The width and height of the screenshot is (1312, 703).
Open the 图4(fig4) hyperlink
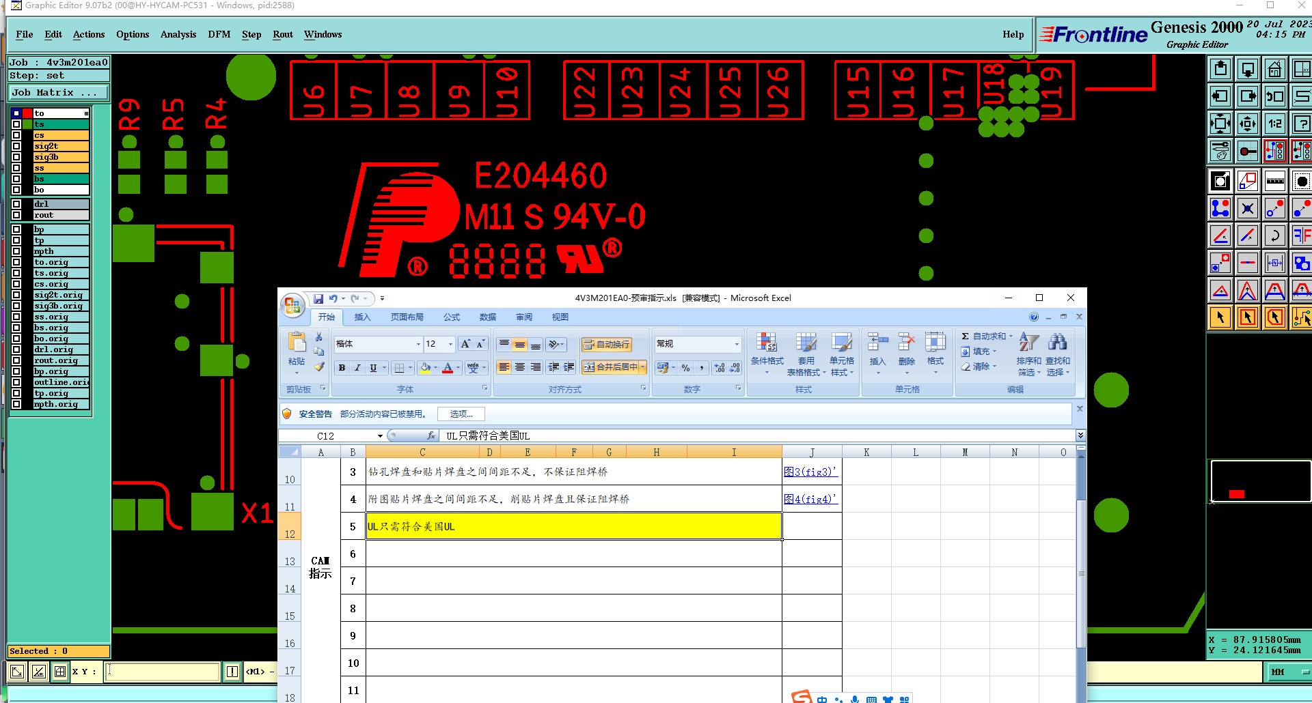pyautogui.click(x=810, y=499)
